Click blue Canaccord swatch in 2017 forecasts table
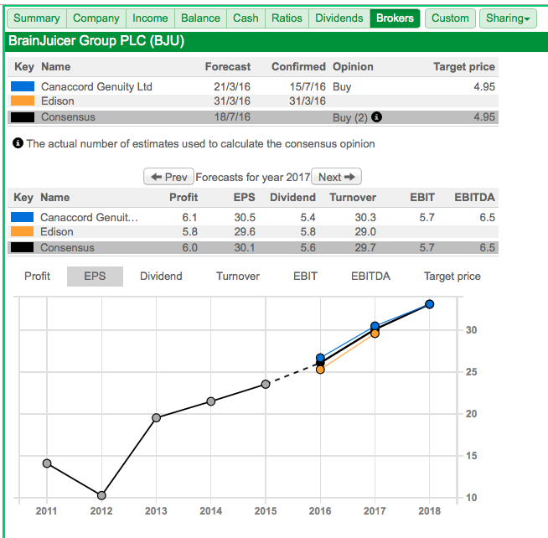Viewport: 548px width, 538px height. click(23, 217)
